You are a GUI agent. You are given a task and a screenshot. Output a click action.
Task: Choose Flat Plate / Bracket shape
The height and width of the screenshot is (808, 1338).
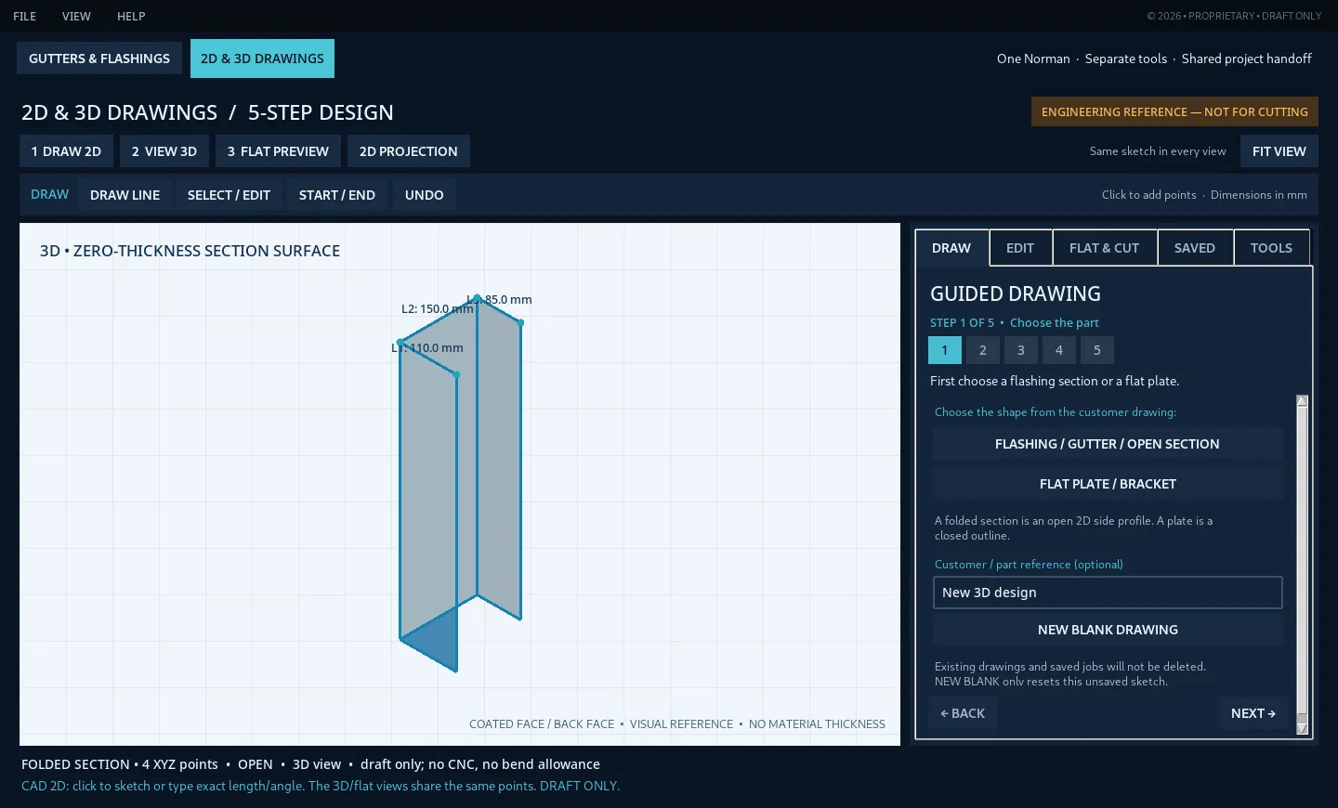click(x=1108, y=484)
